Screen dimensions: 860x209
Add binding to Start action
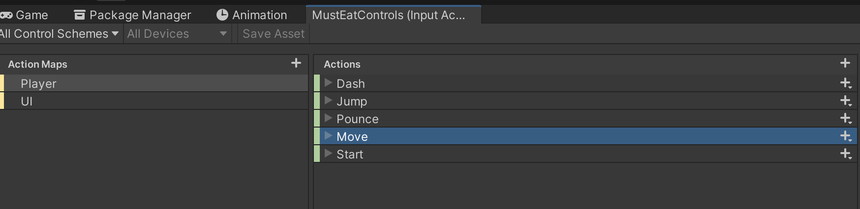click(x=846, y=154)
